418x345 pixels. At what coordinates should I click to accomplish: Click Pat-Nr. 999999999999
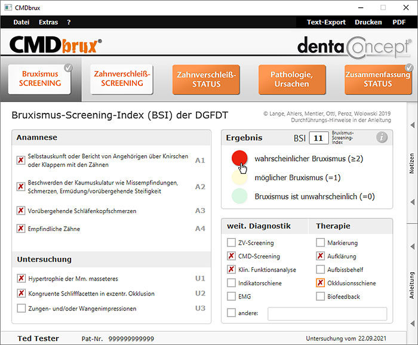point(118,338)
